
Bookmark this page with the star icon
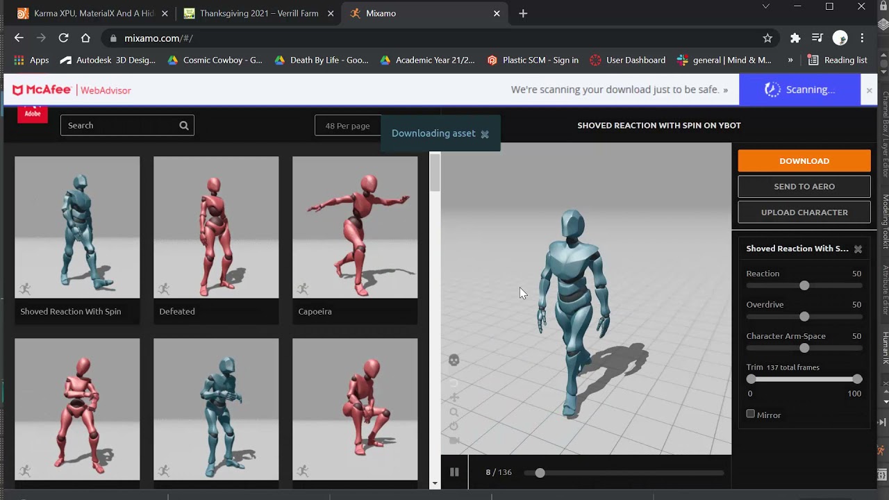tap(767, 38)
